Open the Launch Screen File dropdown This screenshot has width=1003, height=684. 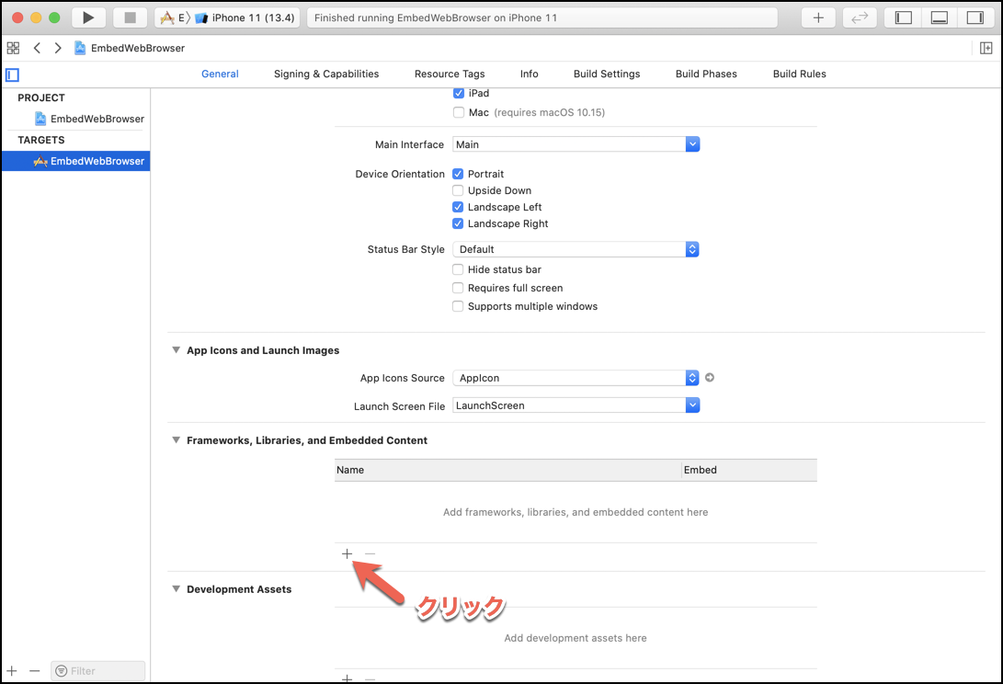point(693,405)
